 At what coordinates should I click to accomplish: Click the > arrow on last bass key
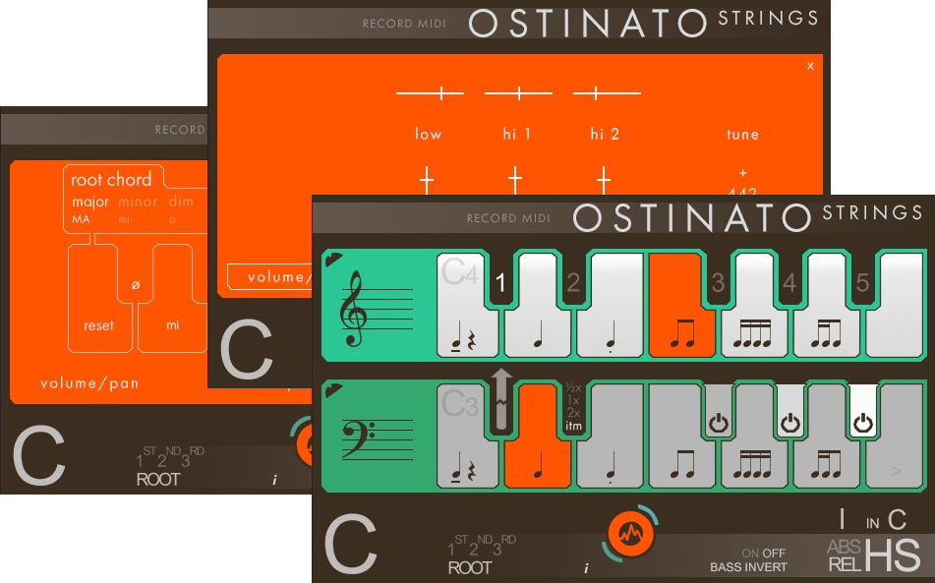tap(895, 471)
